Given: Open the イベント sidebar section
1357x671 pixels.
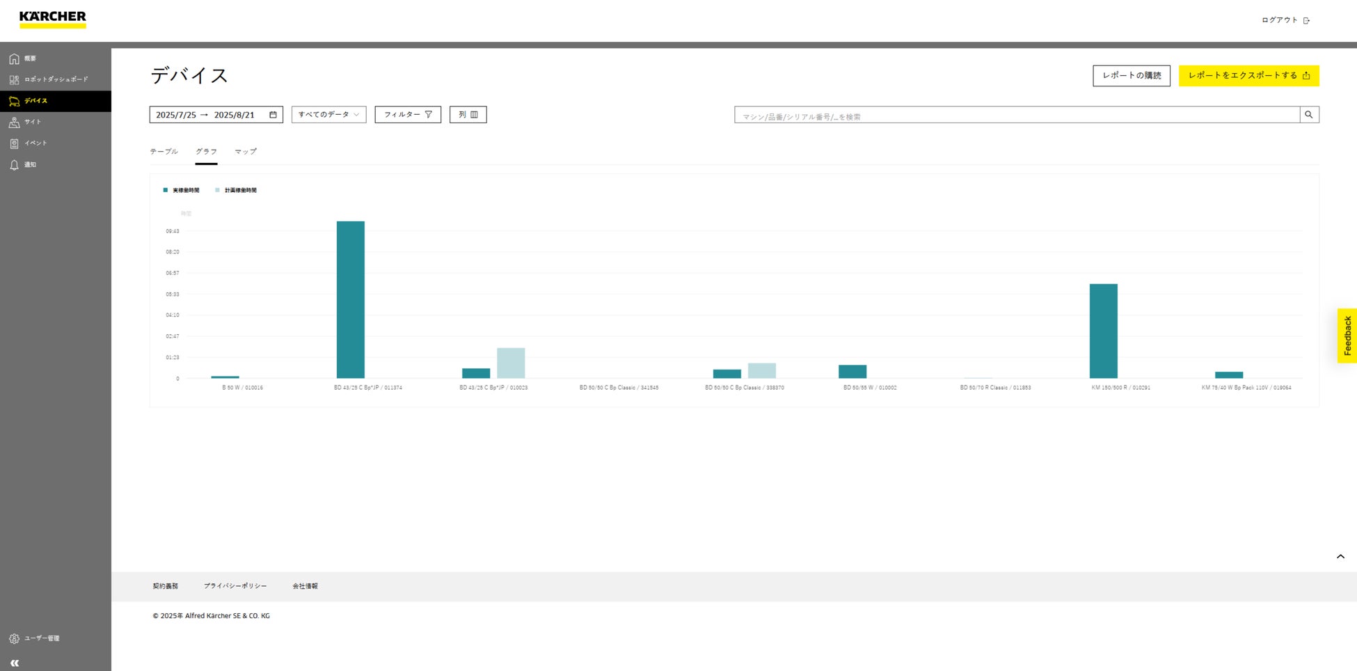Looking at the screenshot, I should pos(29,143).
